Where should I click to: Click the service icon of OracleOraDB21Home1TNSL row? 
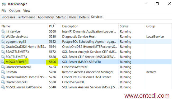(x=3, y=77)
